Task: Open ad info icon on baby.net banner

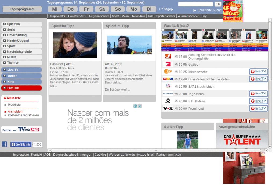Action: (237, 2)
